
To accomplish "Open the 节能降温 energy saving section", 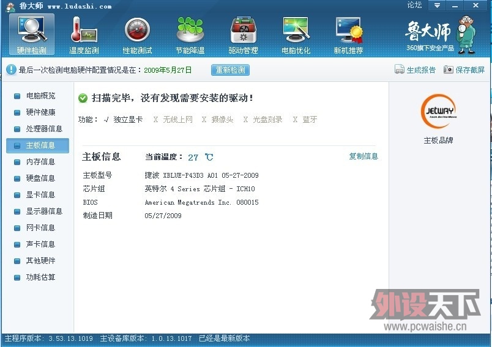I will point(190,35).
